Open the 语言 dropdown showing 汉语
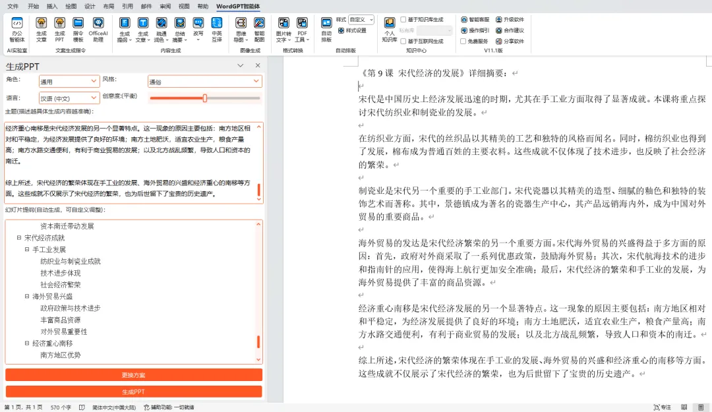The image size is (712, 412). pos(69,98)
